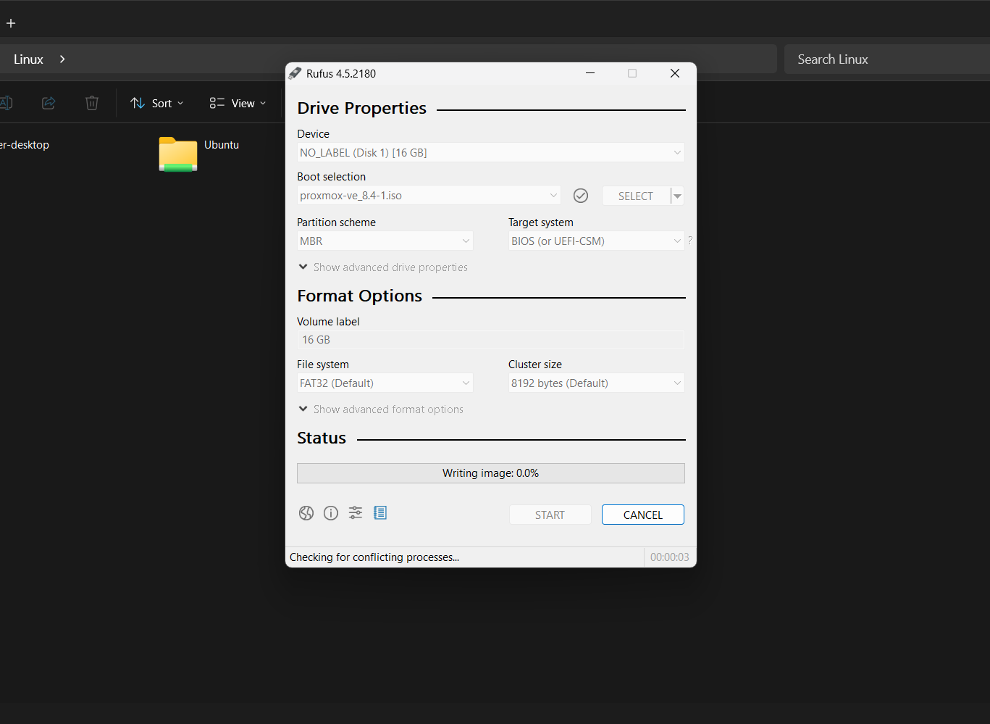Open the dropdown arrow beside SELECT
This screenshot has height=724, width=990.
[x=678, y=195]
